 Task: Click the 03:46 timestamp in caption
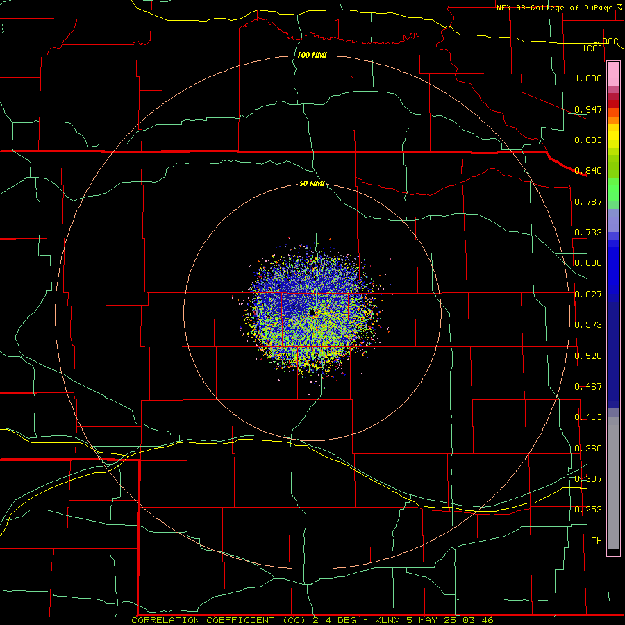coord(478,620)
